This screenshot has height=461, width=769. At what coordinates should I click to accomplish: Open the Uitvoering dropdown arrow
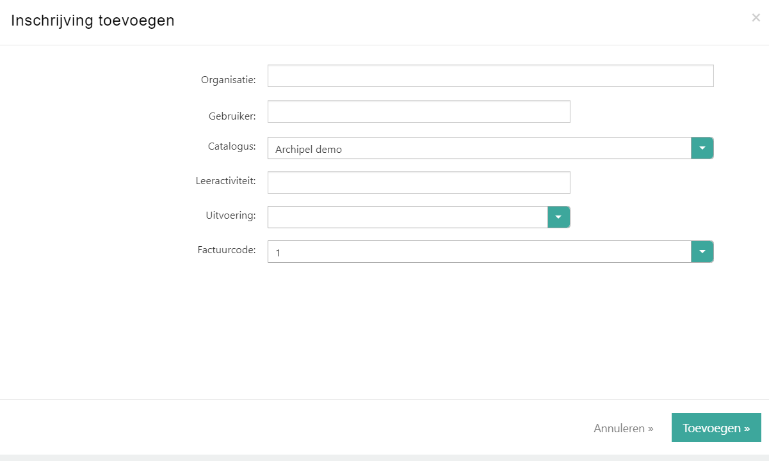point(558,217)
